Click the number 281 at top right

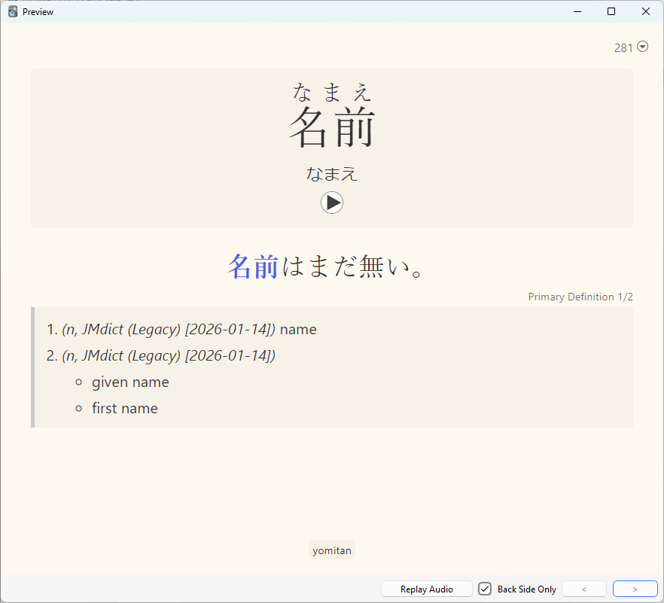(623, 47)
